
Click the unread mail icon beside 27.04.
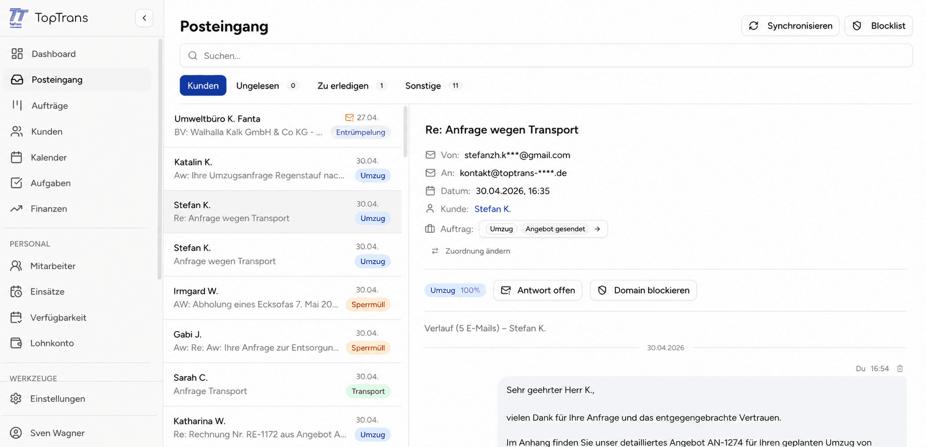click(x=350, y=117)
